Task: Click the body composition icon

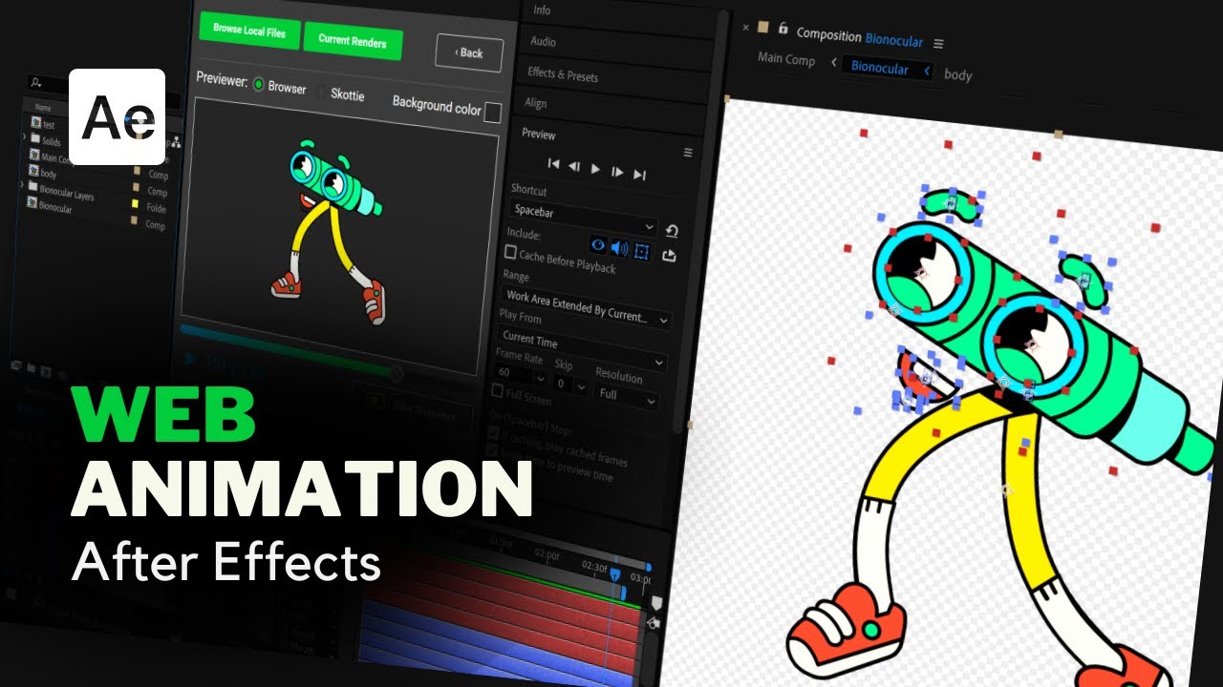Action: point(33,173)
